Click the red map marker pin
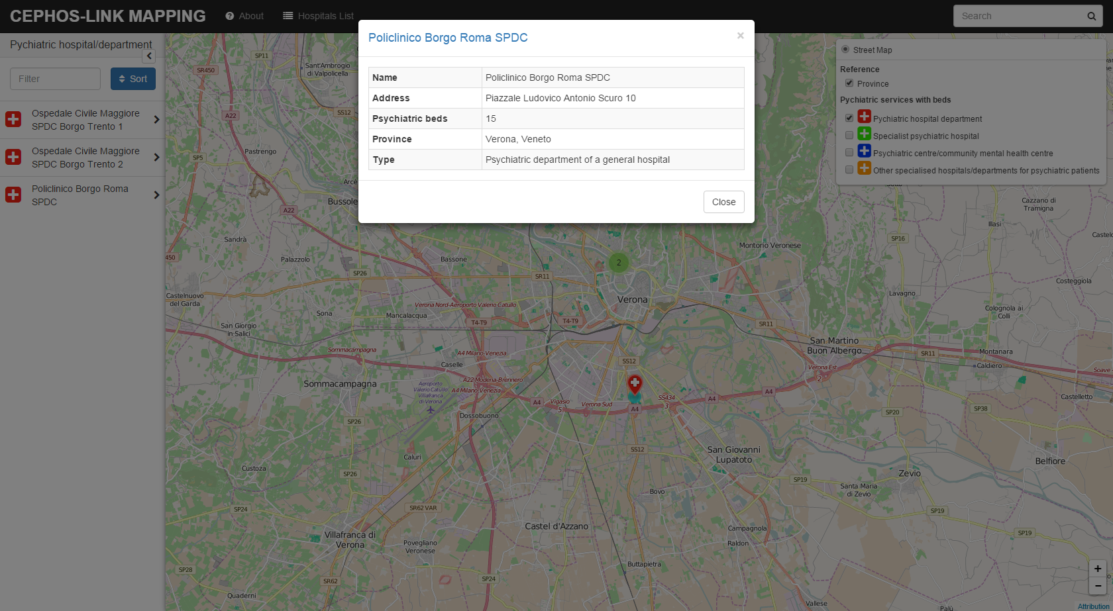 pos(635,383)
